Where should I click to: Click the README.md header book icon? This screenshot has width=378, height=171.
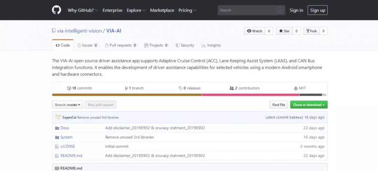[x=57, y=168]
